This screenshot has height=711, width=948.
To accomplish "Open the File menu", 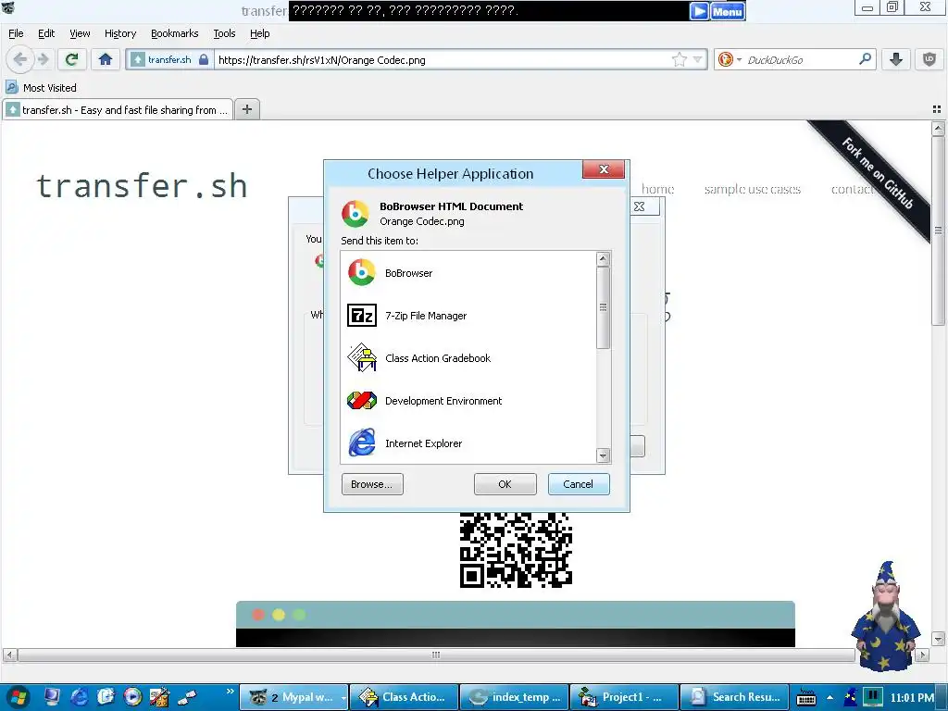I will pos(16,33).
